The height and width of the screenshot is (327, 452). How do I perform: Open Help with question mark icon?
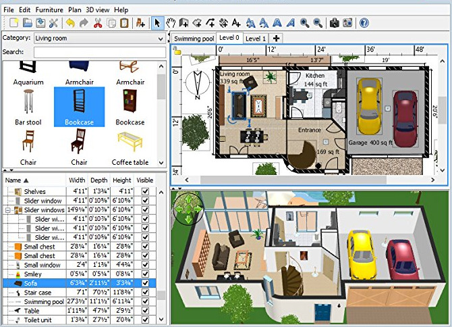click(x=364, y=23)
